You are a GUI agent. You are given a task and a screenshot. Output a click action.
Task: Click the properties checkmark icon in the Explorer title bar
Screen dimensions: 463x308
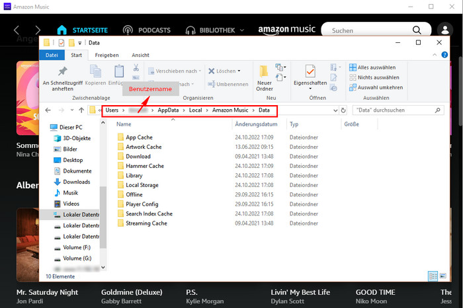point(61,43)
